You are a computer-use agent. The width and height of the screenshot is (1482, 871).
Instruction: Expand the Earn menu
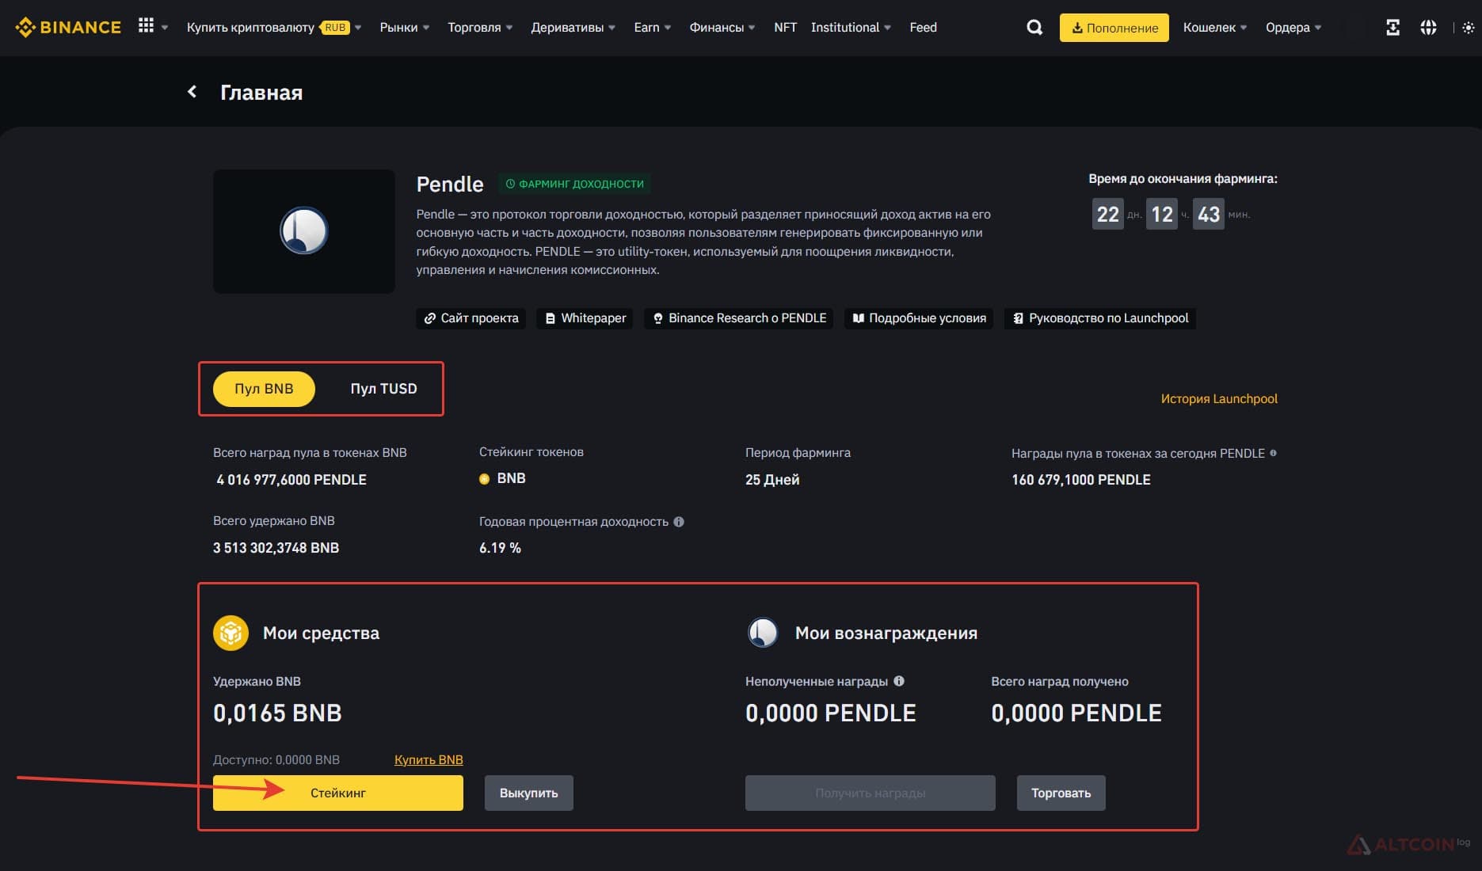coord(652,28)
